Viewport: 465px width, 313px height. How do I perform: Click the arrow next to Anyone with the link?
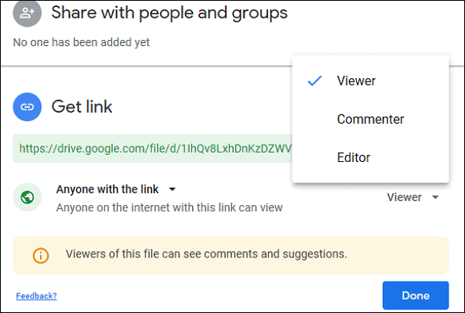point(173,189)
